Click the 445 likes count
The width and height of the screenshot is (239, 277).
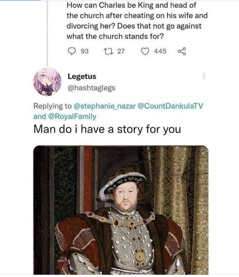point(160,51)
